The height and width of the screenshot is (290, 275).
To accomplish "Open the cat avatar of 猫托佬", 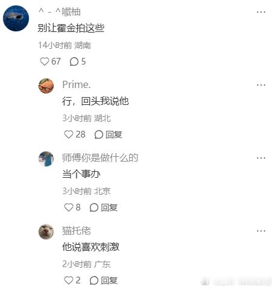I will [x=46, y=232].
